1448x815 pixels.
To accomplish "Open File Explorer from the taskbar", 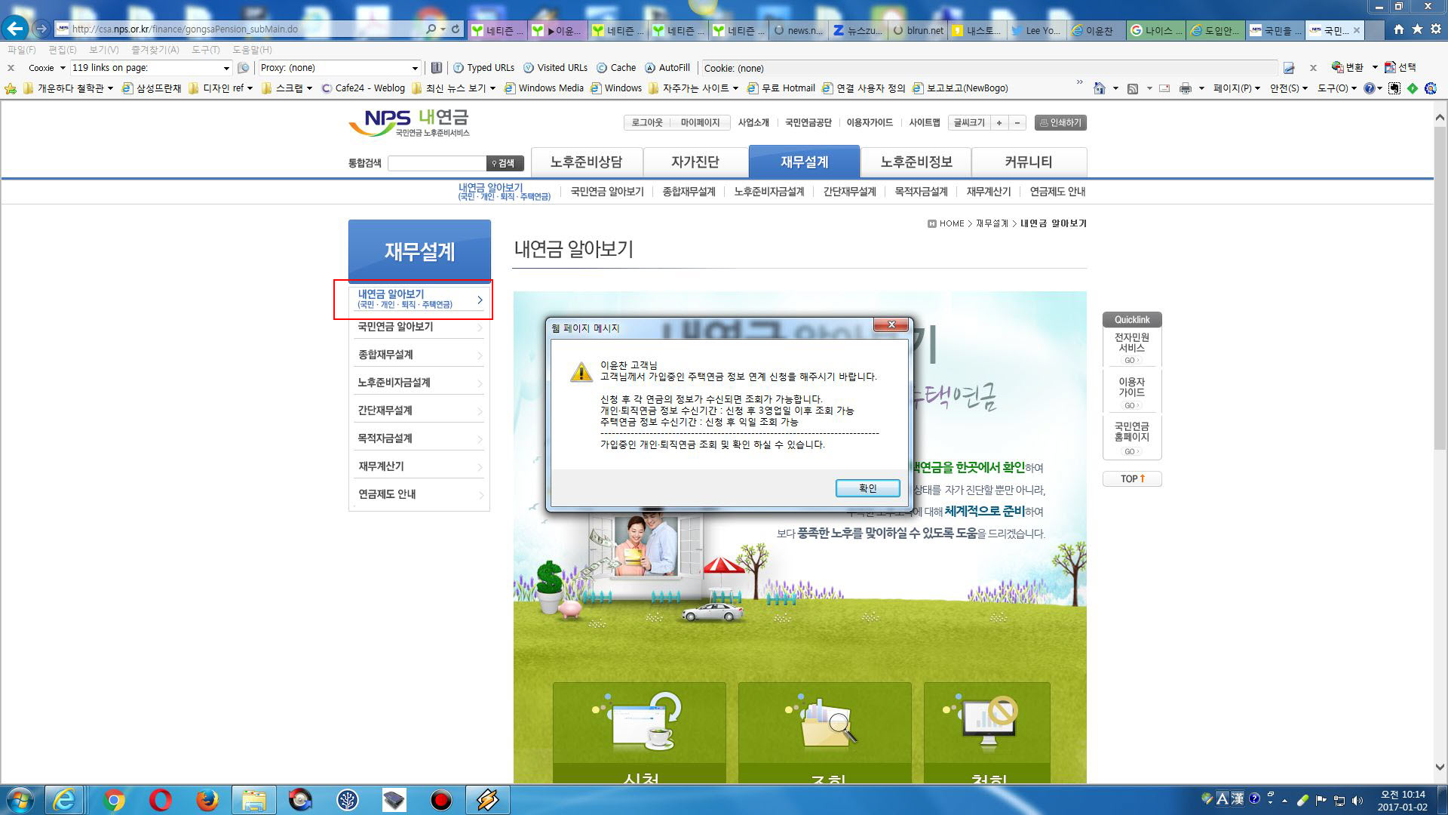I will pyautogui.click(x=253, y=800).
